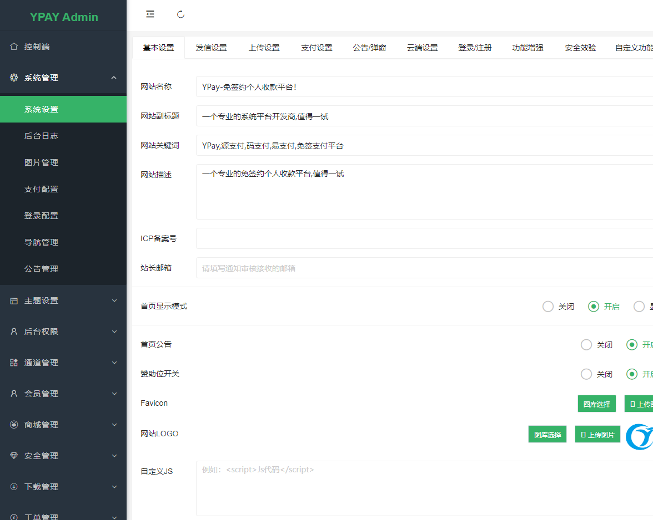Image resolution: width=653 pixels, height=520 pixels.
Task: Select 开启 radio for 首页公告
Action: pos(632,345)
